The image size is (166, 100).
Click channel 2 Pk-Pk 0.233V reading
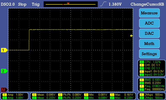(70, 98)
